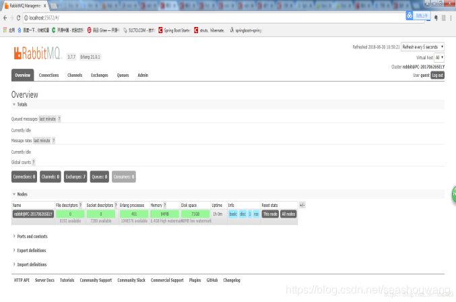Open the springboot+spring bookmark
The width and height of the screenshot is (456, 302).
click(x=246, y=30)
